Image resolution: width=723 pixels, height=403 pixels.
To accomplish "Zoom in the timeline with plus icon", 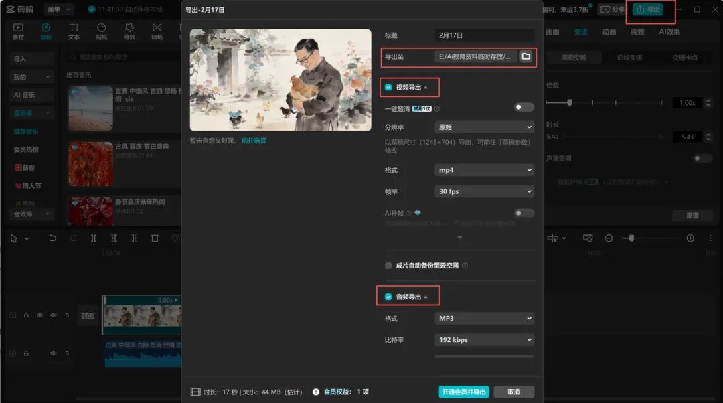I will [690, 238].
